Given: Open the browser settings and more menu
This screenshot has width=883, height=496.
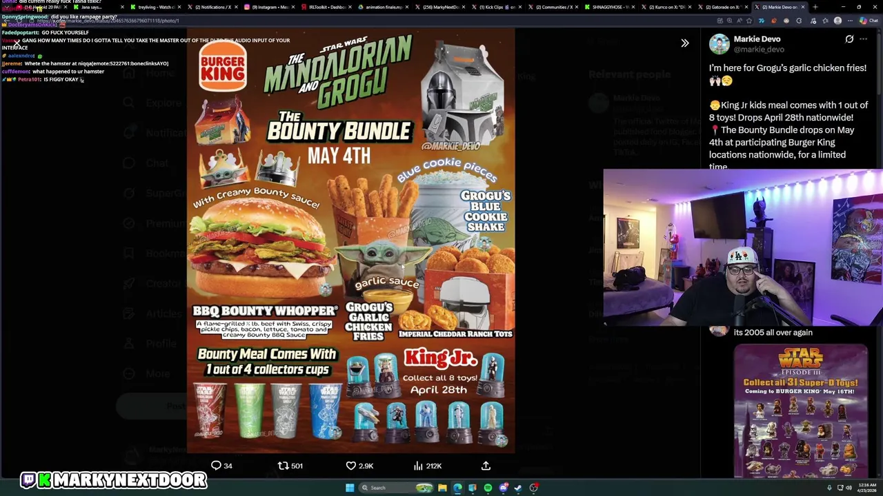Looking at the screenshot, I should click(x=850, y=21).
